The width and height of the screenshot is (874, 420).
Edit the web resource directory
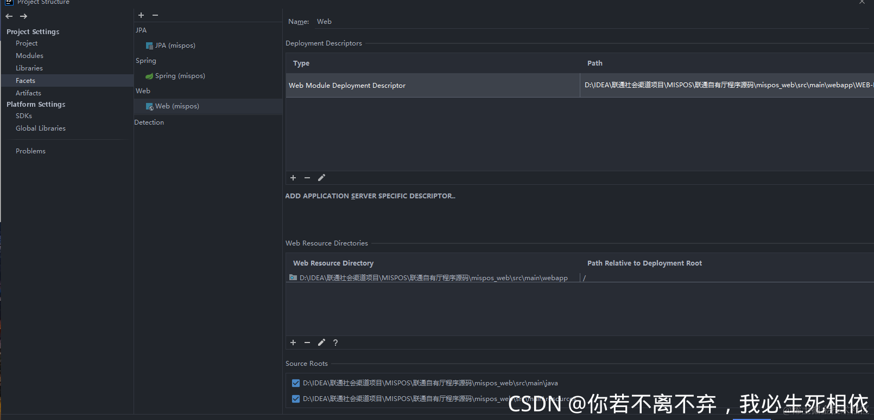point(321,343)
